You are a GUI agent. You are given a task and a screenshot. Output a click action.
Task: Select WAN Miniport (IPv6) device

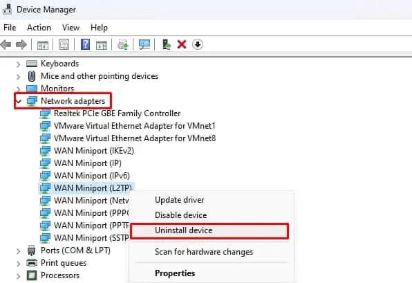(x=92, y=176)
